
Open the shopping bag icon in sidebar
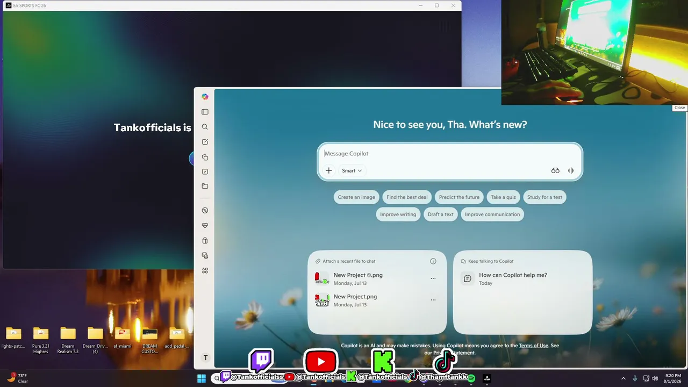tap(205, 241)
